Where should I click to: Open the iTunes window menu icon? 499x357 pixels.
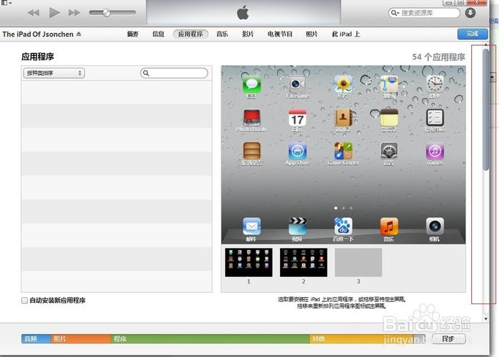[6, 3]
